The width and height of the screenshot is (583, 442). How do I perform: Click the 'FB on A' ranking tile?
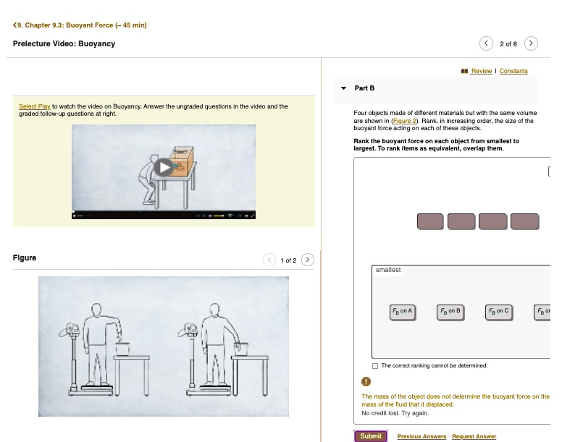click(401, 312)
